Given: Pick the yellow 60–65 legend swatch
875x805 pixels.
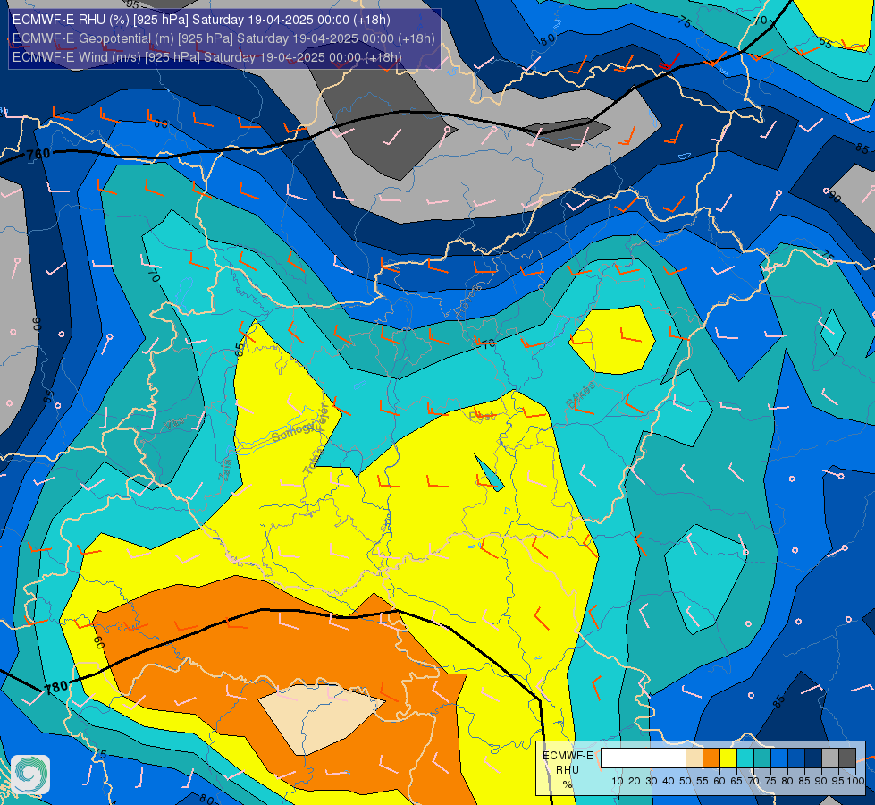Looking at the screenshot, I should [728, 758].
